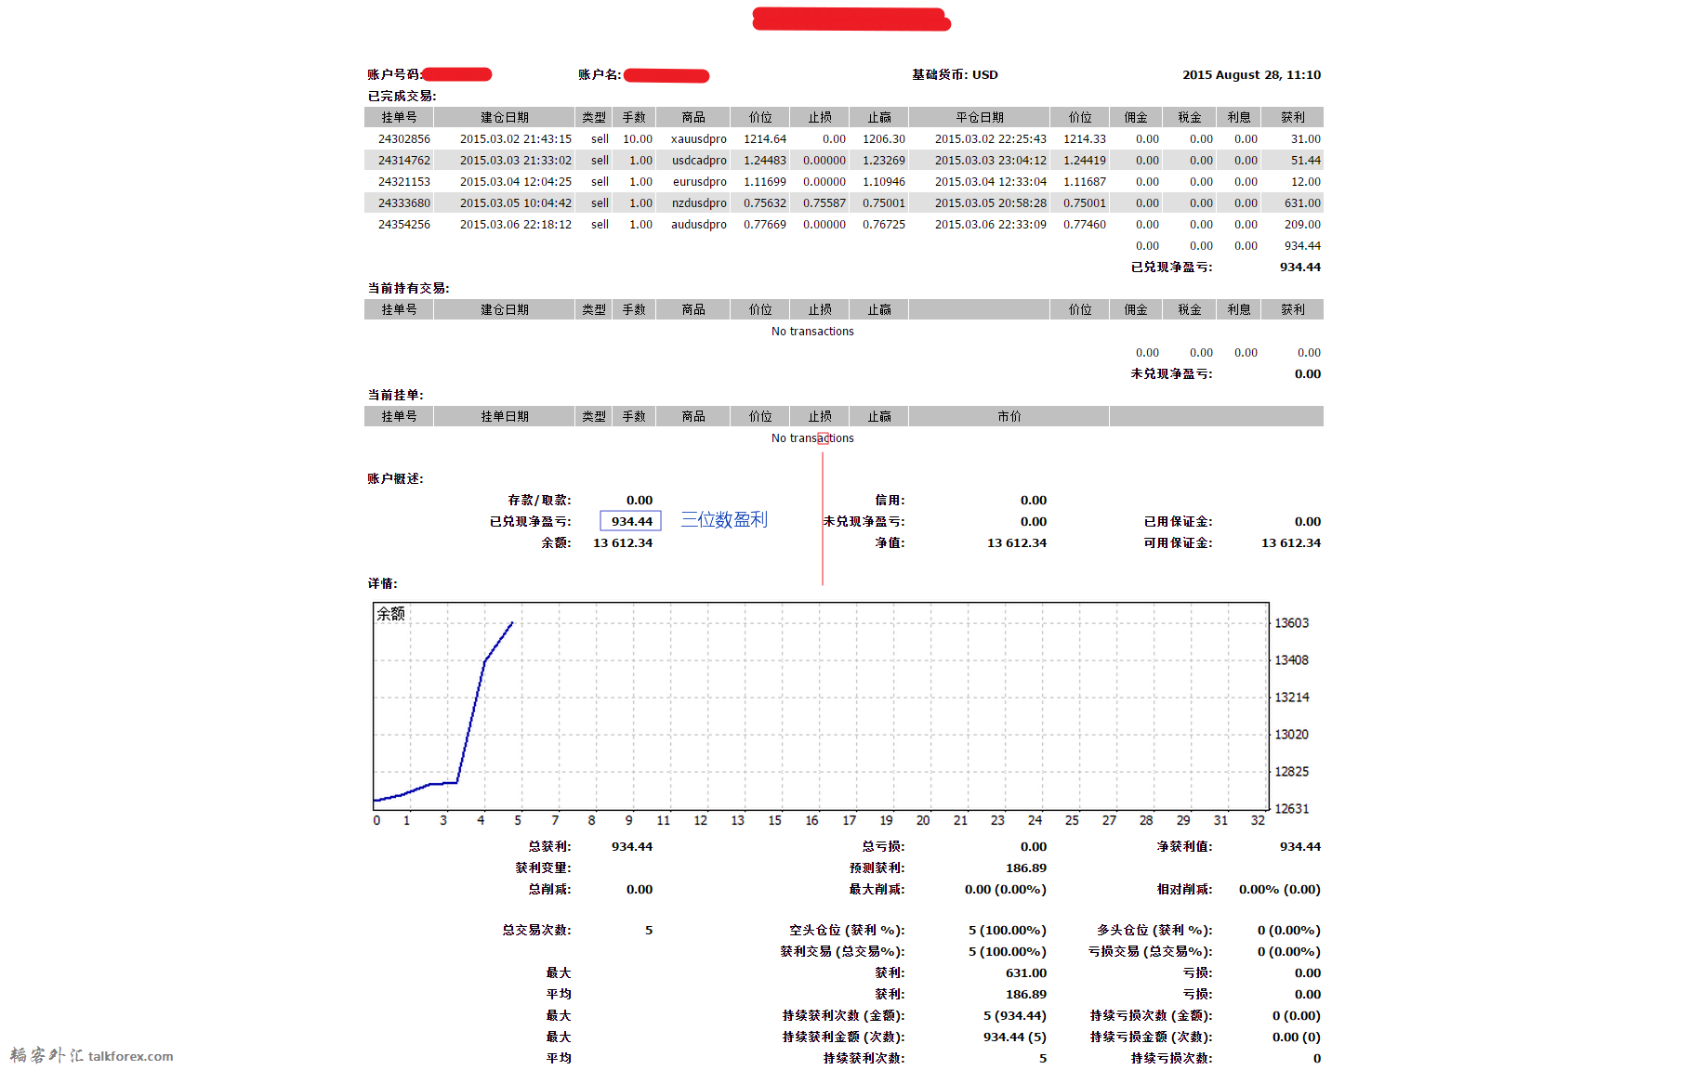Select take-profit value 1.10946
The image size is (1688, 1070).
pos(883,182)
